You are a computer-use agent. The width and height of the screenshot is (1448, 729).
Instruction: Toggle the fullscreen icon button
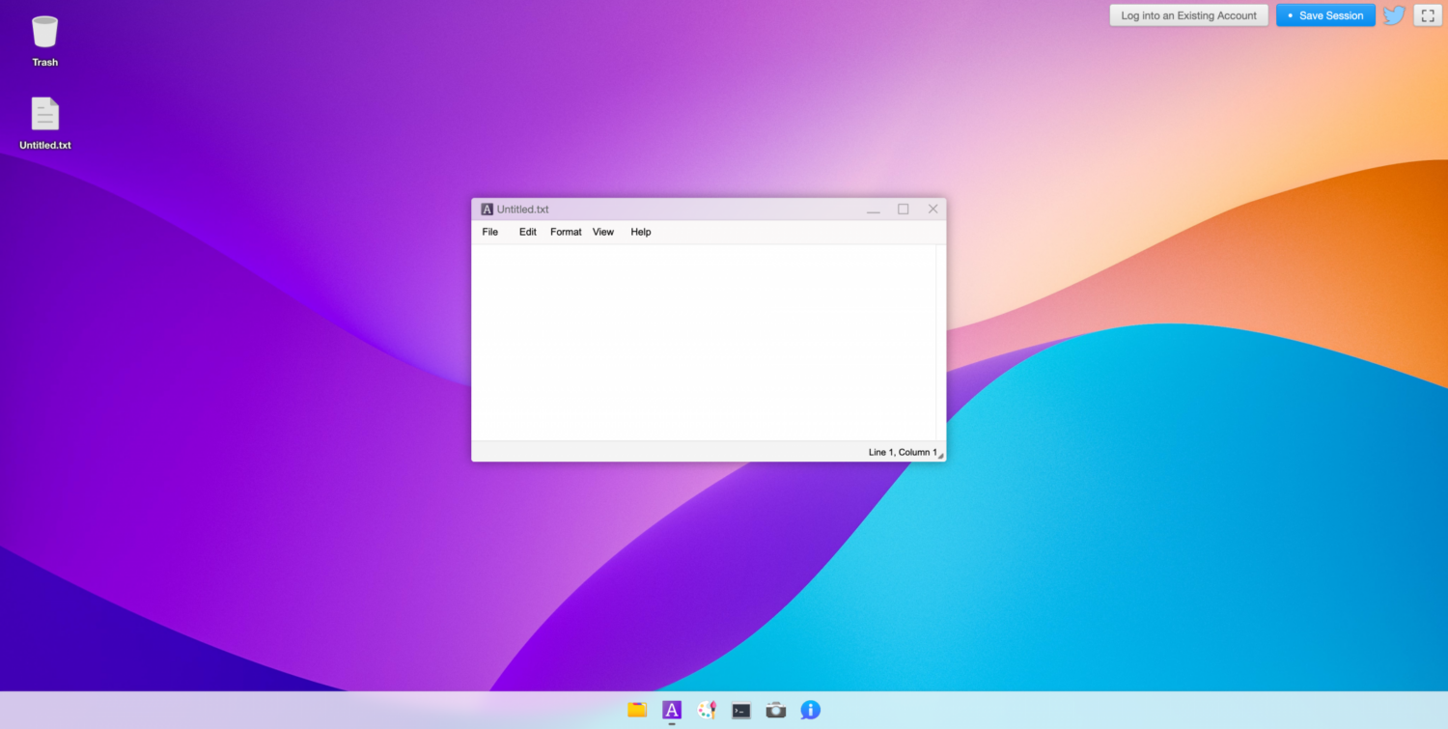(1428, 15)
